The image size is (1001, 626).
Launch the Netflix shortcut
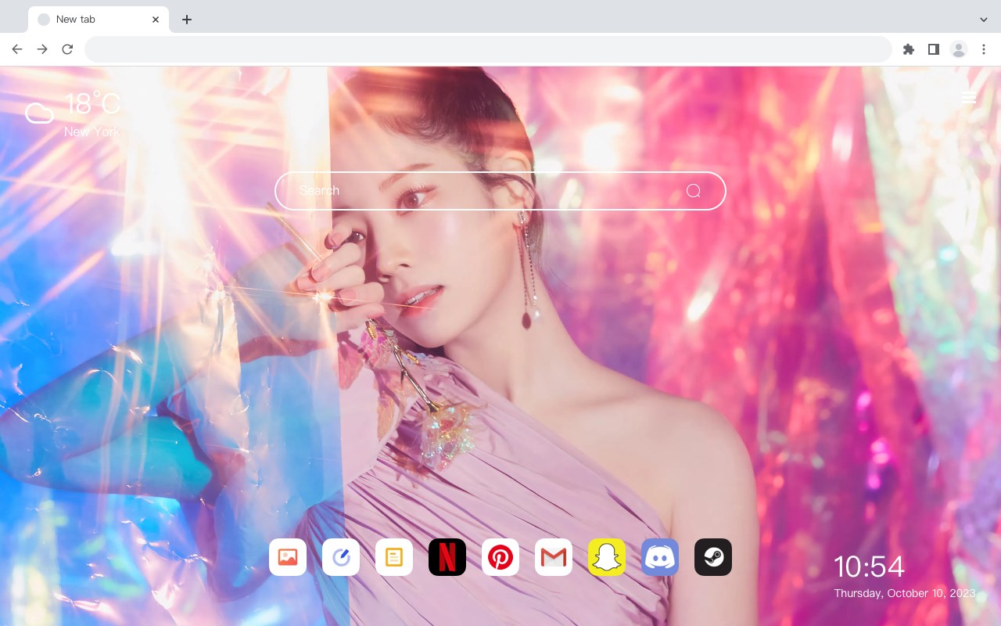click(x=447, y=557)
